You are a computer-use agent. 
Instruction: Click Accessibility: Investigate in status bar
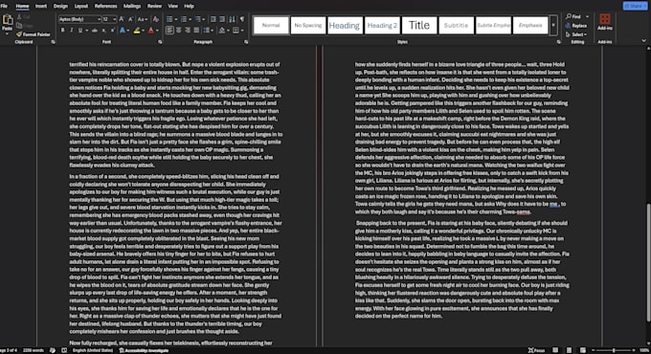[144, 351]
